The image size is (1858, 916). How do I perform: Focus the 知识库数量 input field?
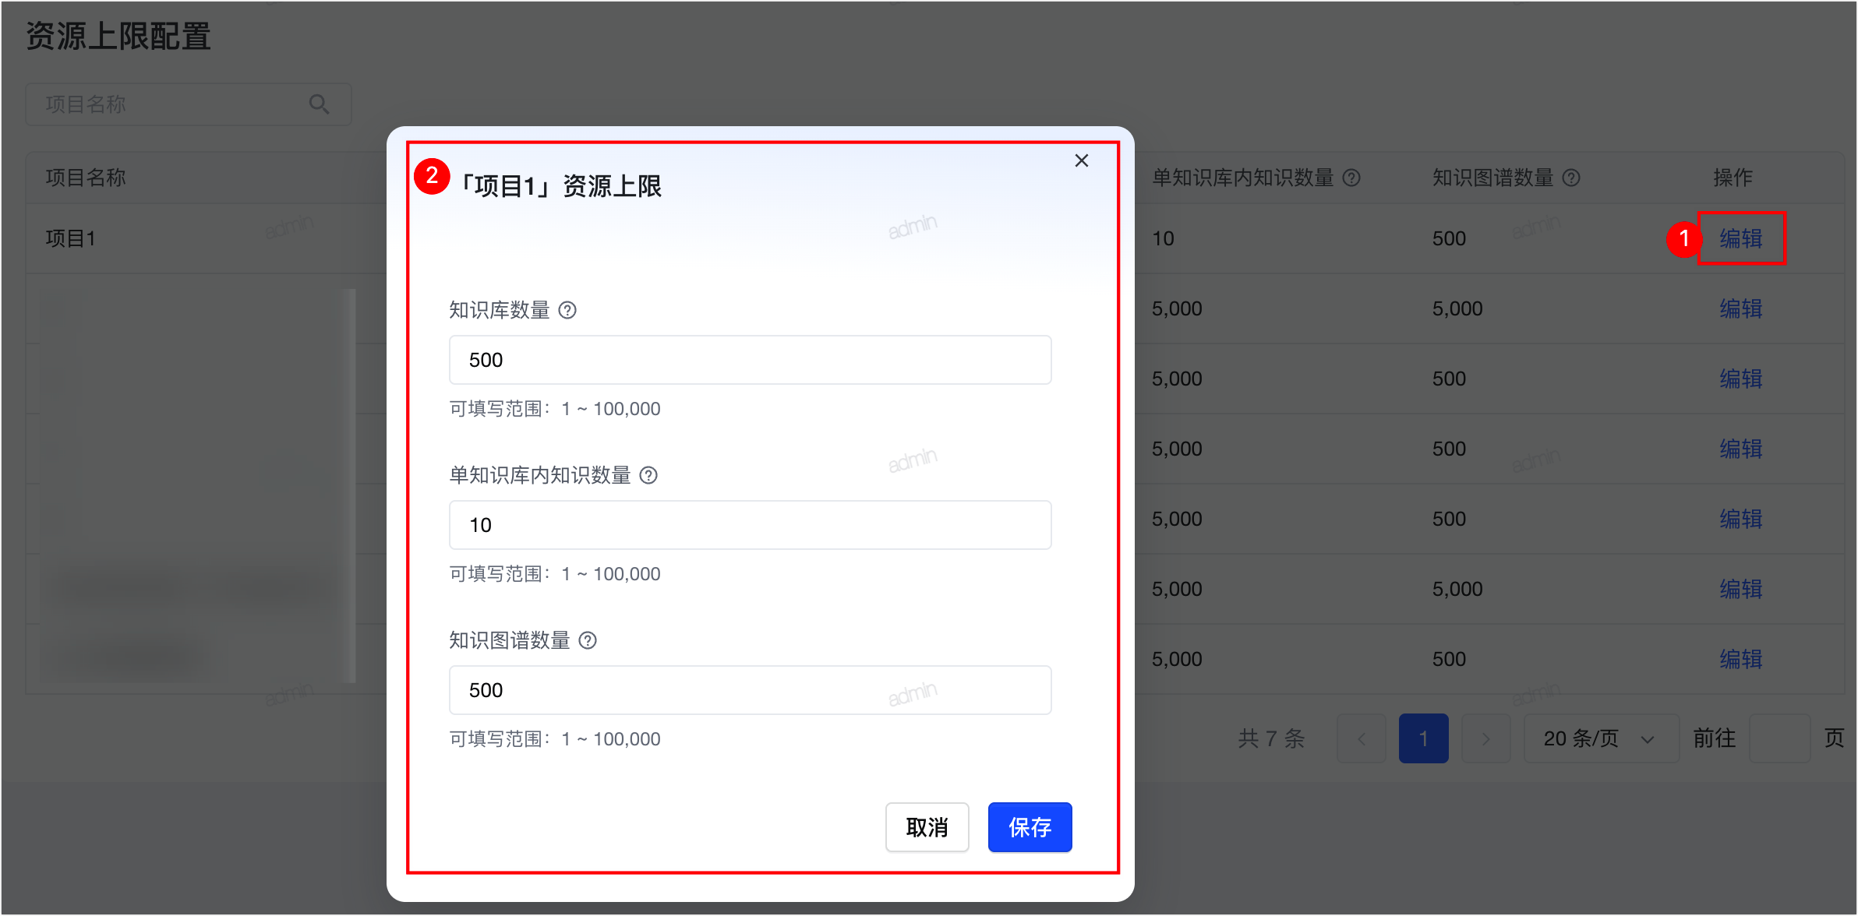[750, 360]
